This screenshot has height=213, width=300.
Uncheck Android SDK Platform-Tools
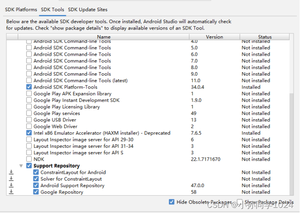click(29, 87)
